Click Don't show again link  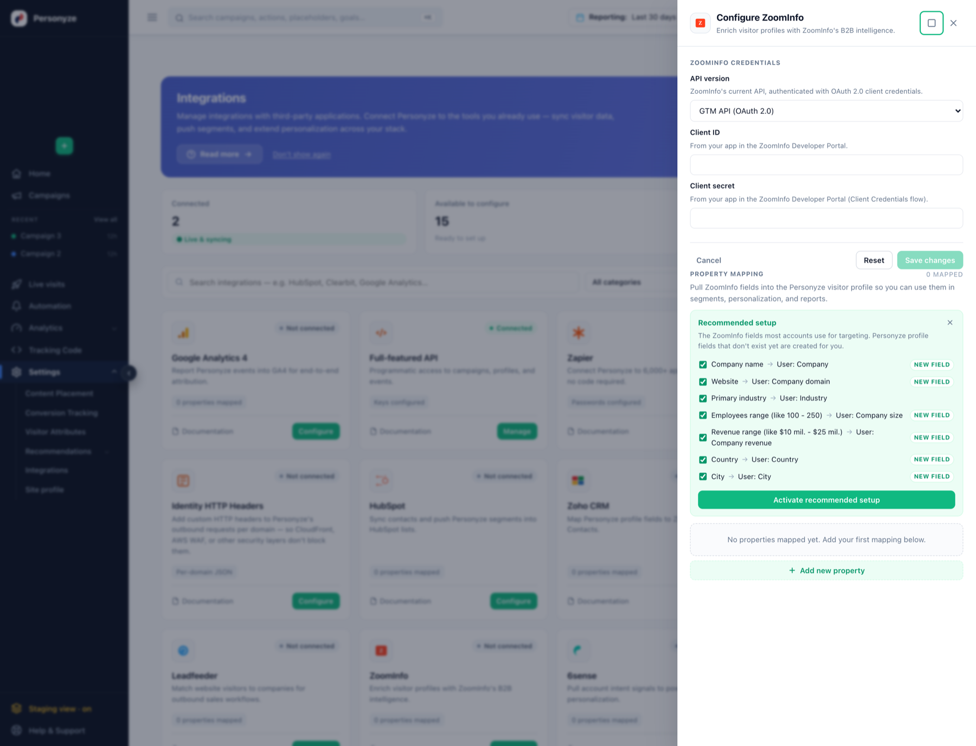point(301,155)
